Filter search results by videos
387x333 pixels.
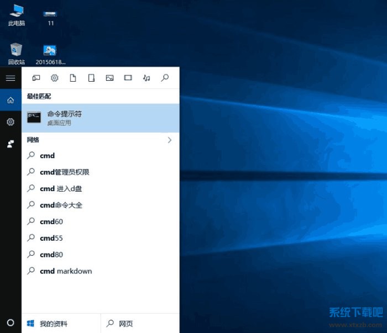click(128, 78)
